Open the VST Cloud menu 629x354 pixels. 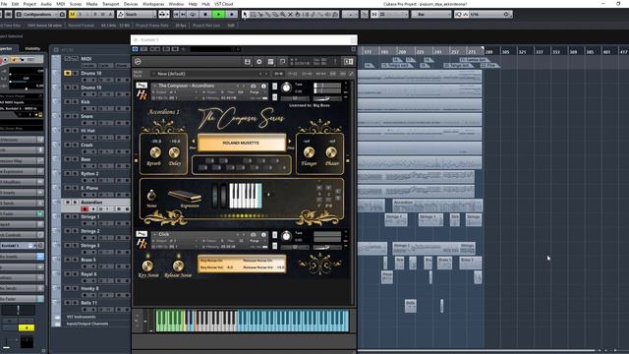point(224,4)
